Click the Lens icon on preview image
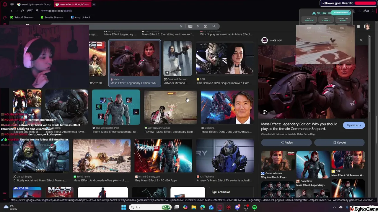This screenshot has height=212, width=378. coord(265,112)
